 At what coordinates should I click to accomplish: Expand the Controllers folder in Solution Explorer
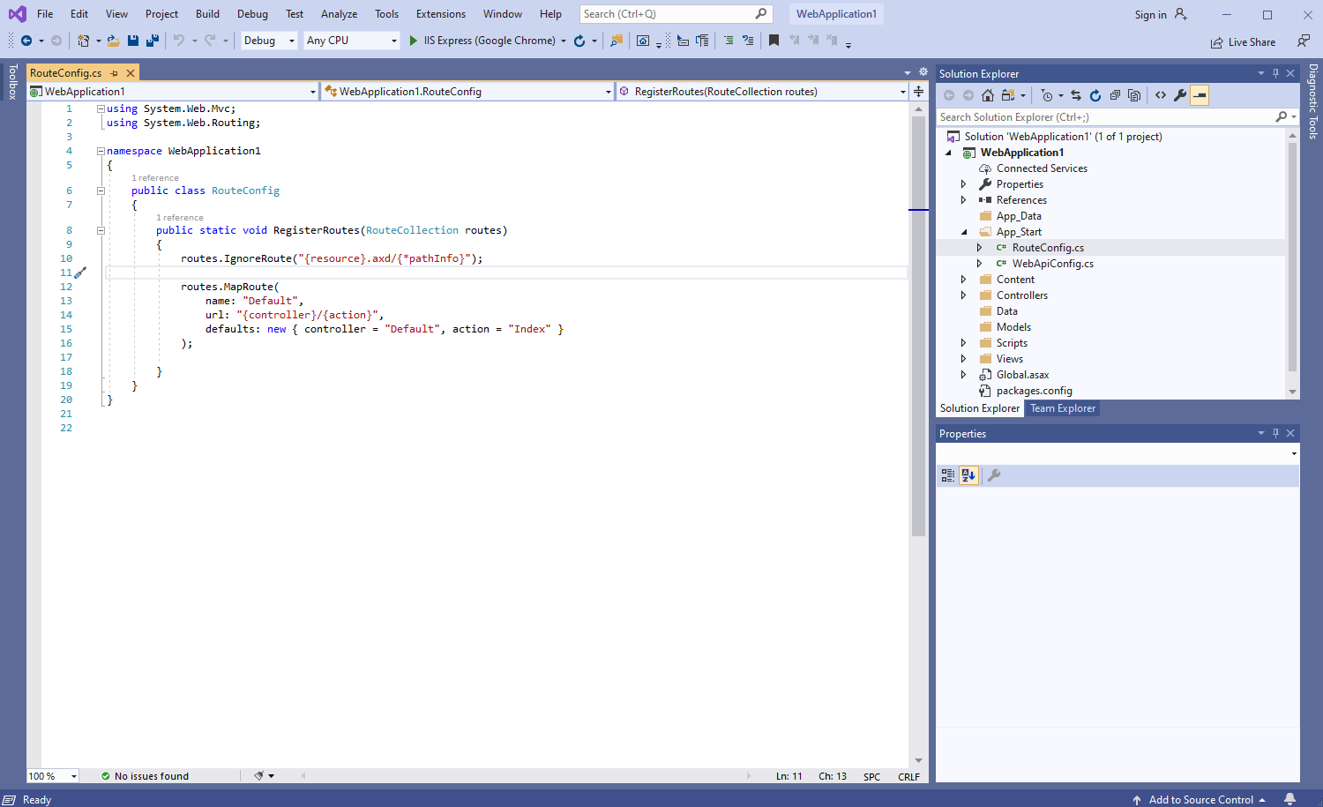coord(963,295)
